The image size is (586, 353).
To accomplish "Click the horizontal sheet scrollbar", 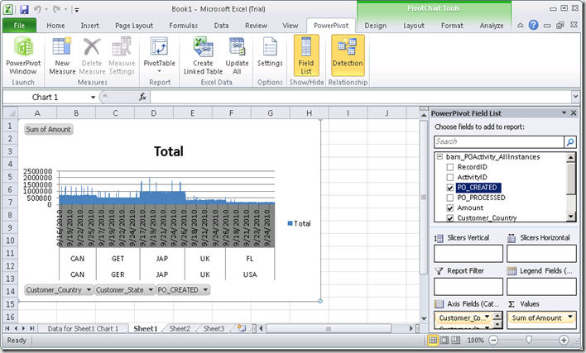I will 328,329.
